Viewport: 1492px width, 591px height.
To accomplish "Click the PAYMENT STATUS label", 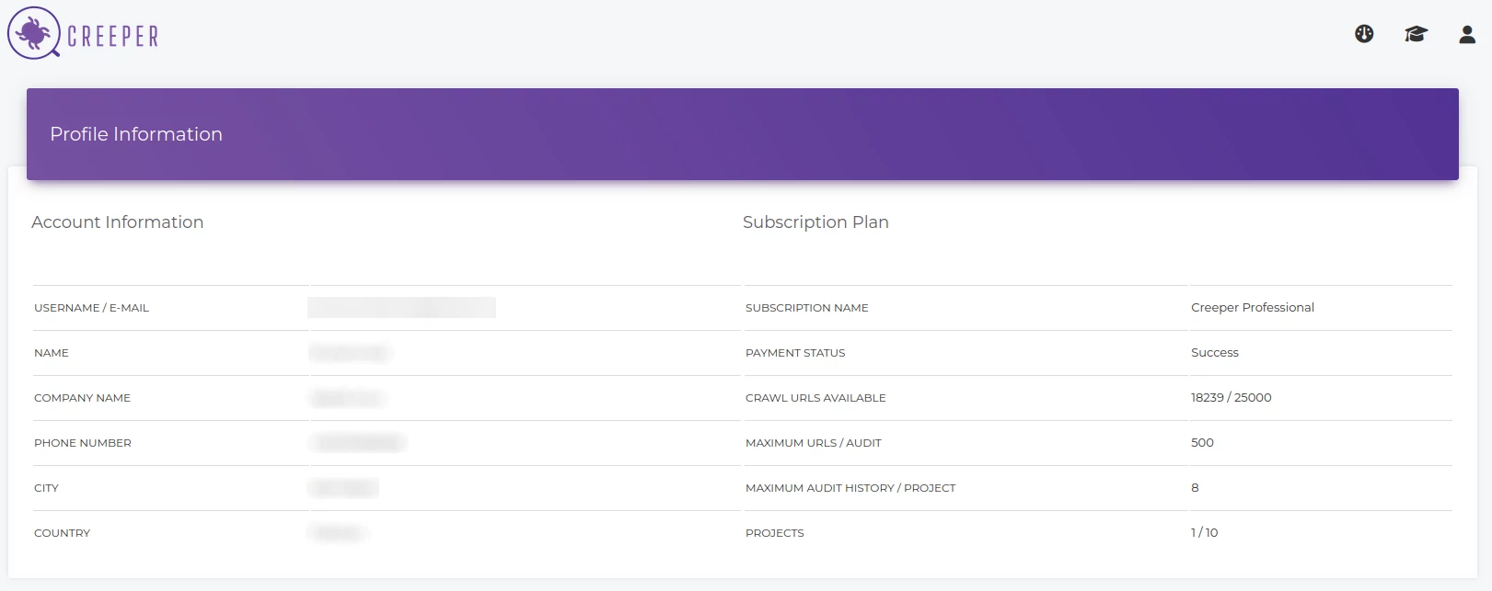I will [x=795, y=353].
